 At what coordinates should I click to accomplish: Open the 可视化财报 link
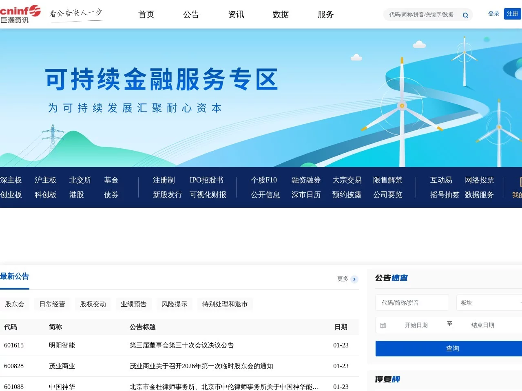[209, 195]
